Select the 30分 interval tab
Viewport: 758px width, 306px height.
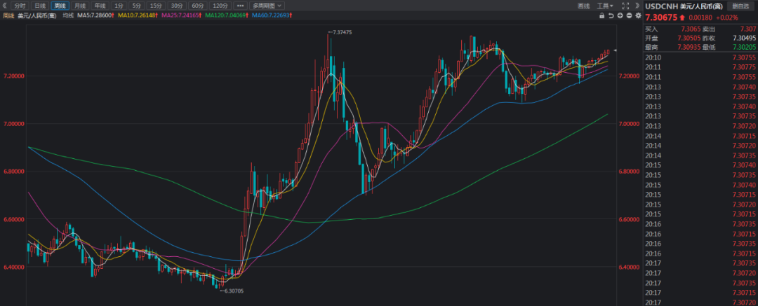click(x=177, y=6)
